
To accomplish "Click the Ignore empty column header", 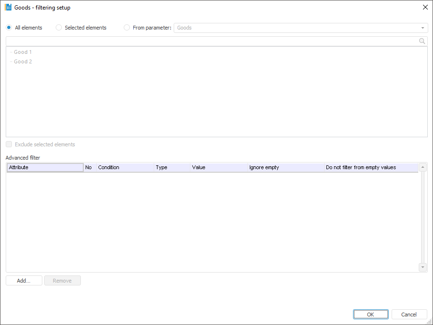I will [x=264, y=168].
